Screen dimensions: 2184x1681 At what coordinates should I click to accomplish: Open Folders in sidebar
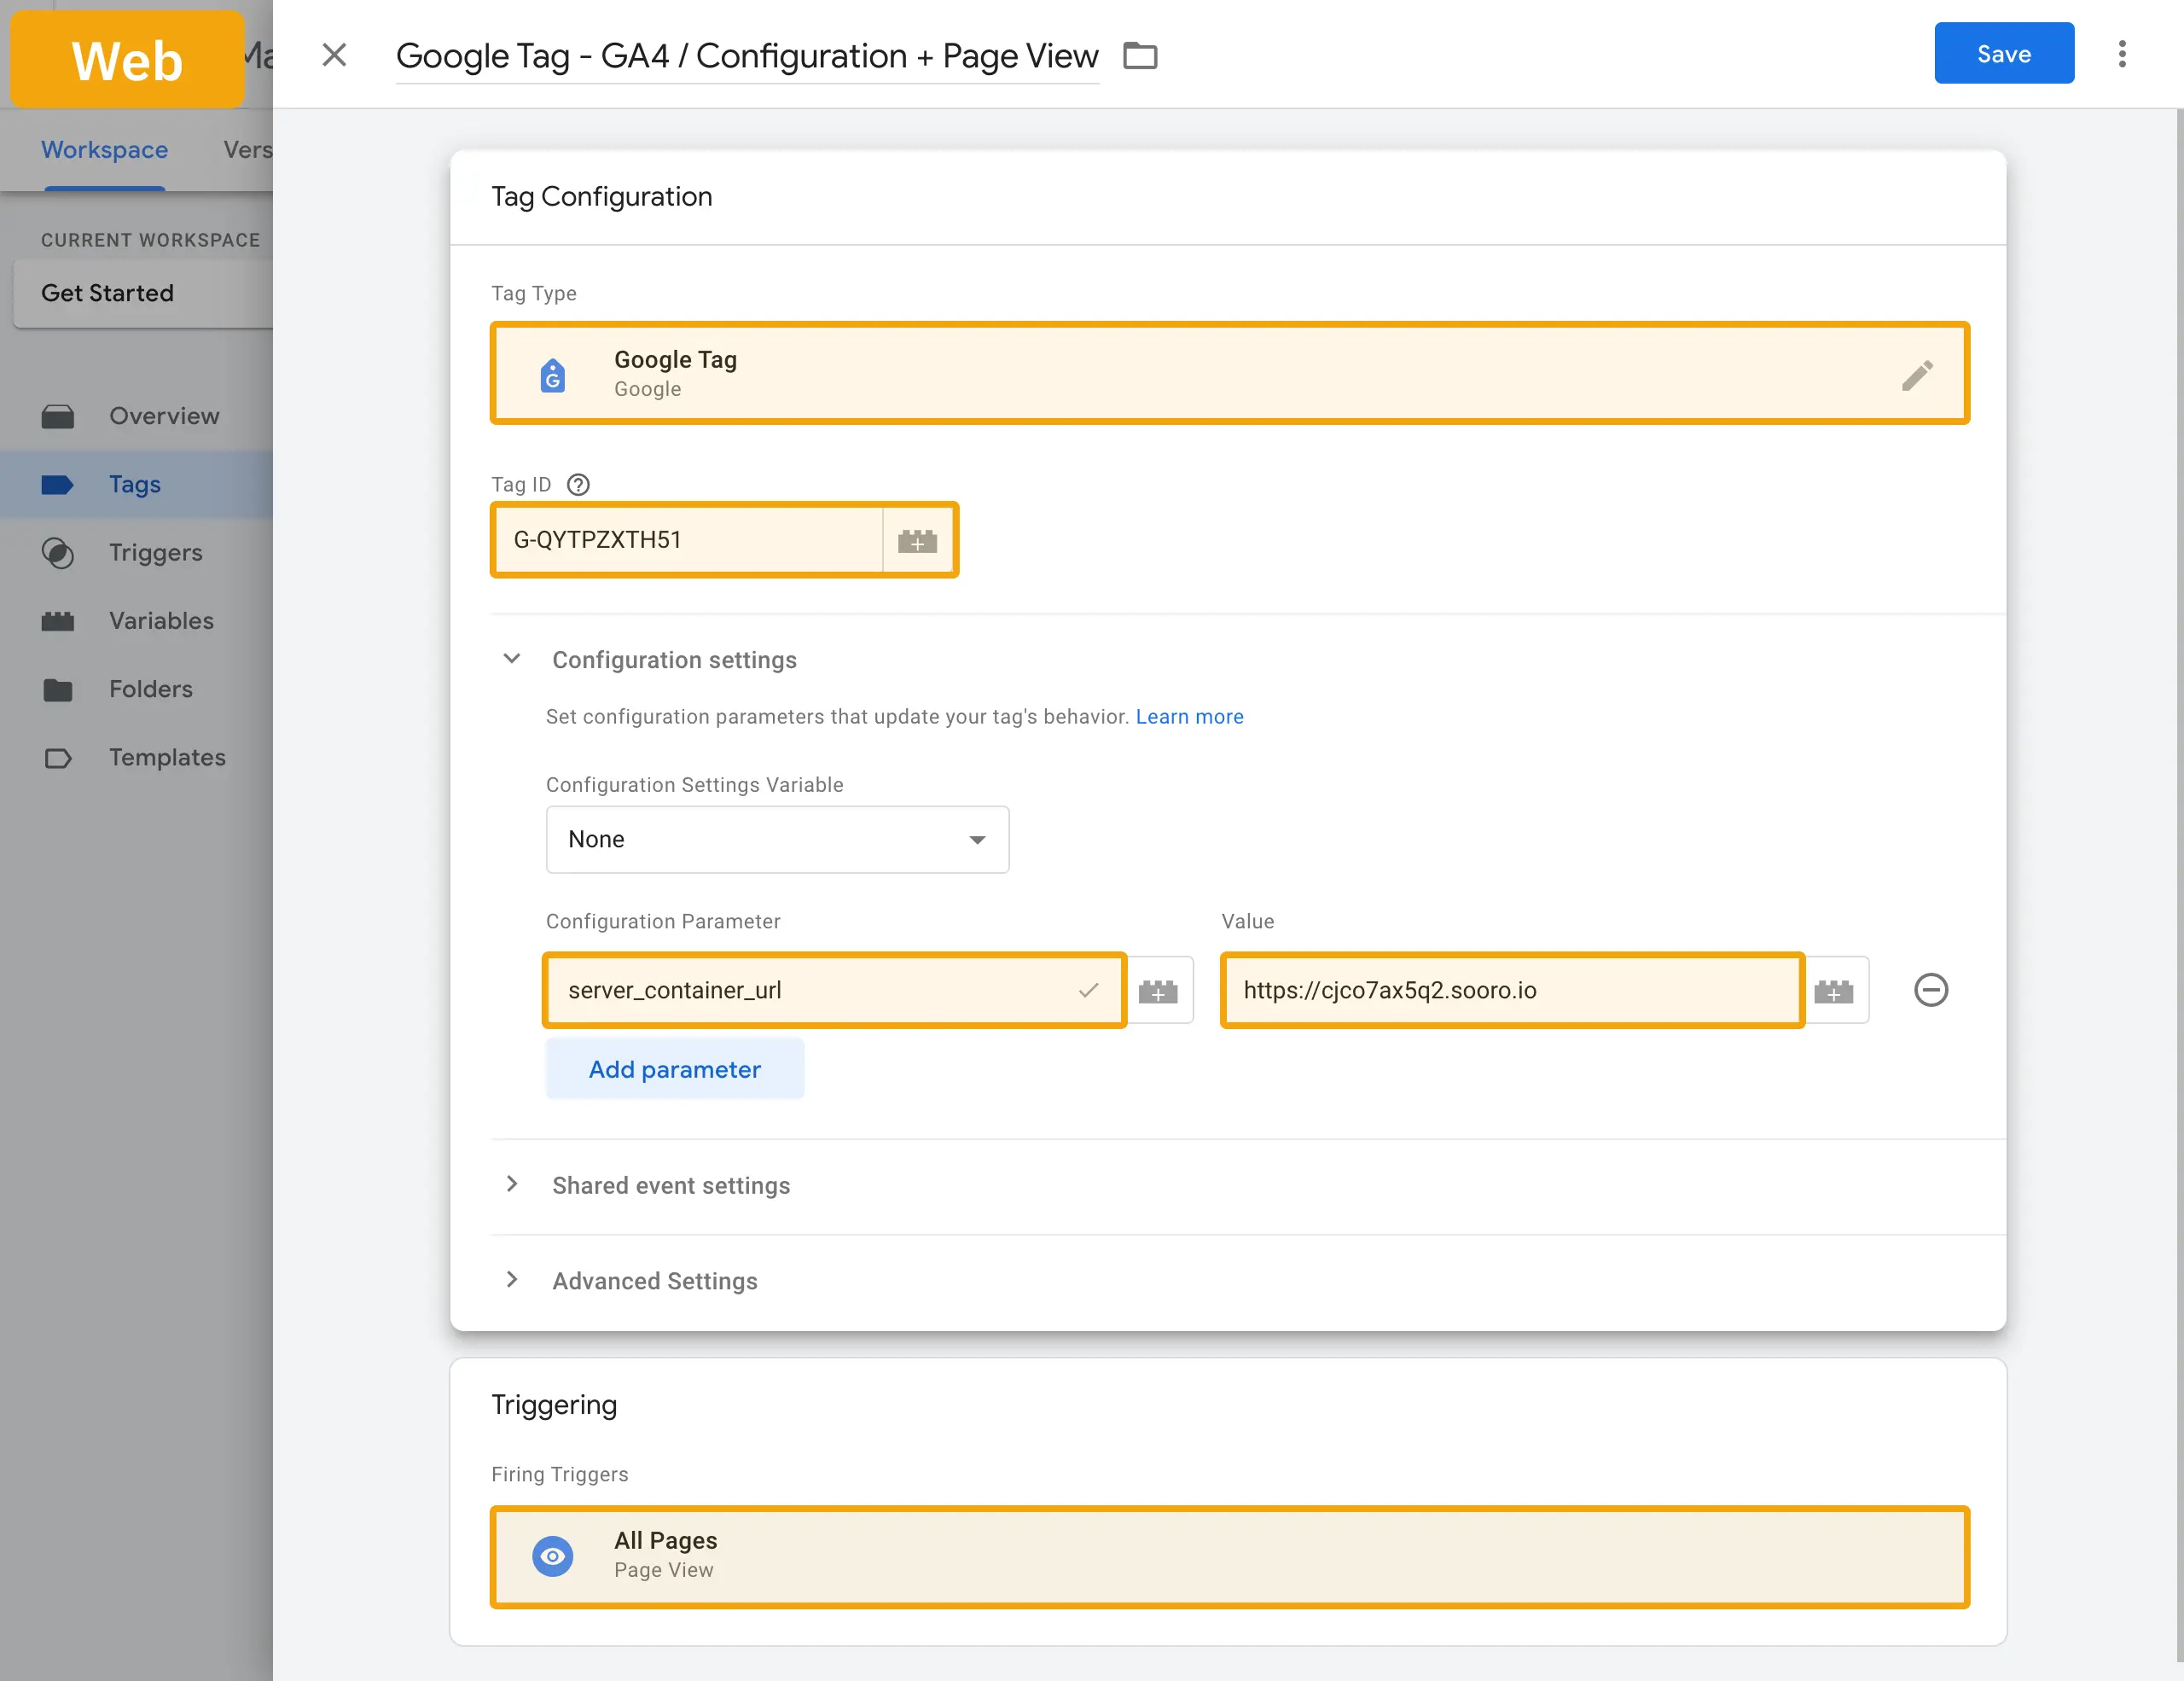point(136,689)
